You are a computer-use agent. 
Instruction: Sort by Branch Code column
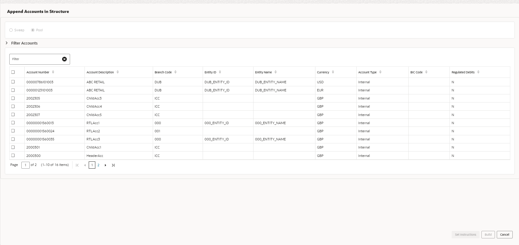(176, 72)
